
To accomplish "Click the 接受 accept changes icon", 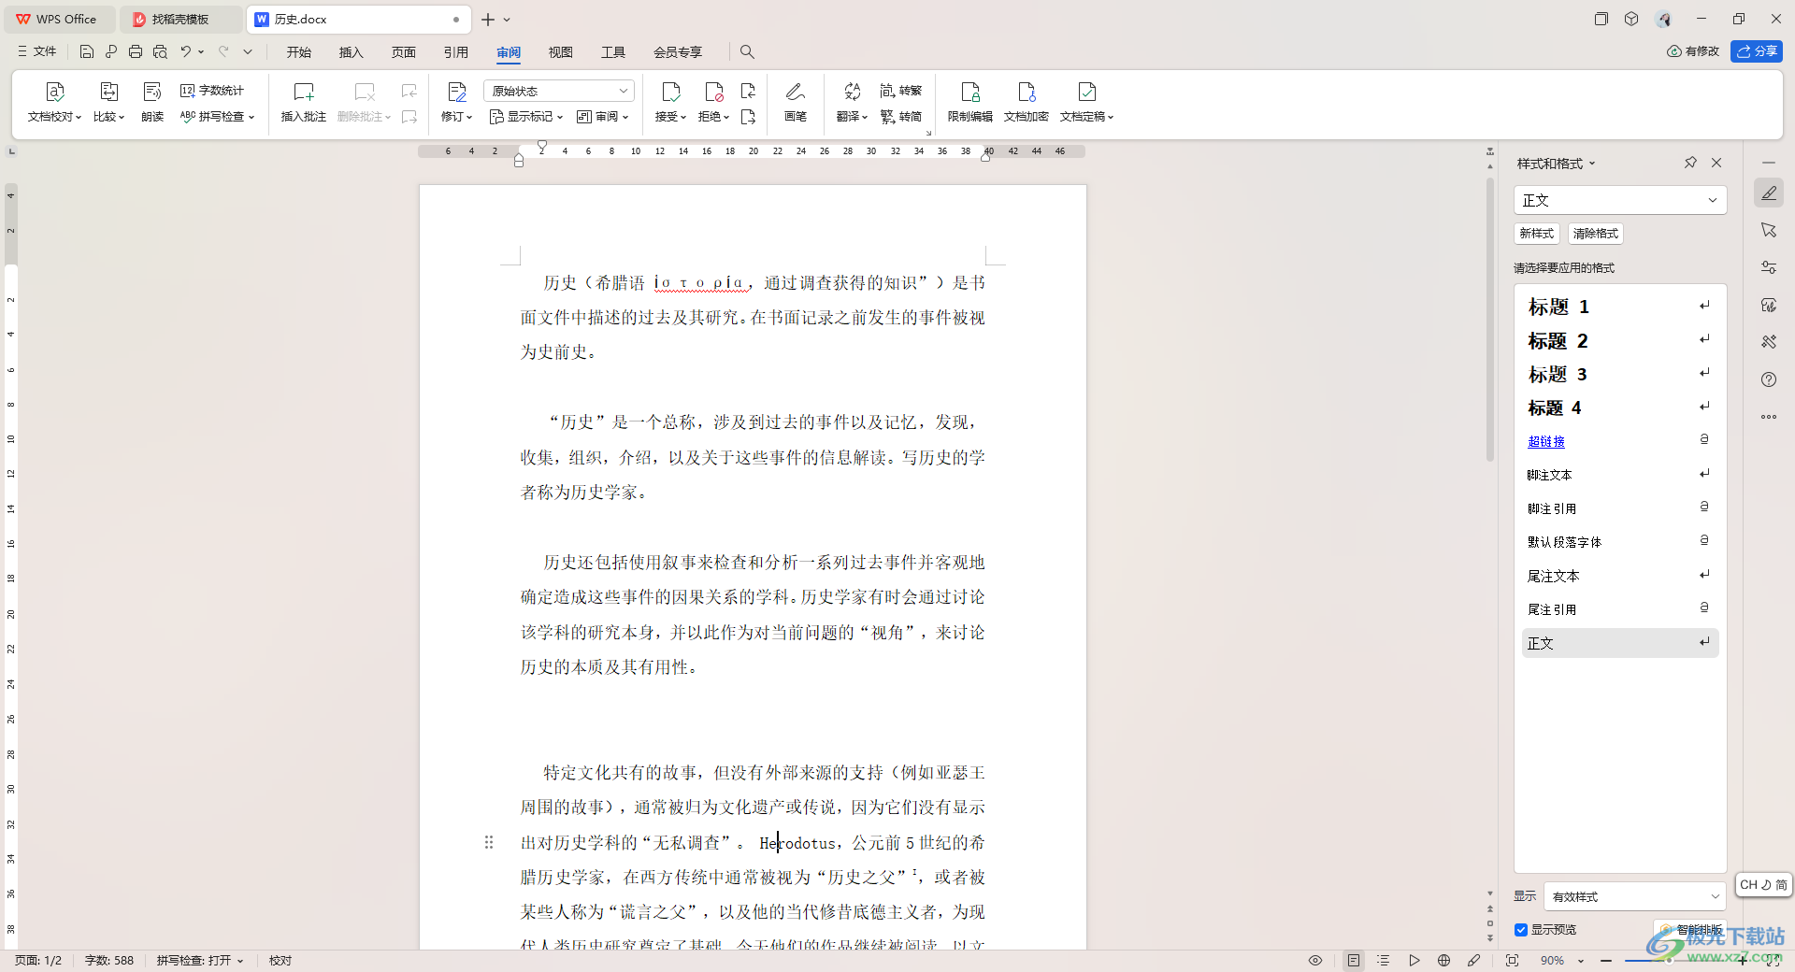I will click(670, 92).
